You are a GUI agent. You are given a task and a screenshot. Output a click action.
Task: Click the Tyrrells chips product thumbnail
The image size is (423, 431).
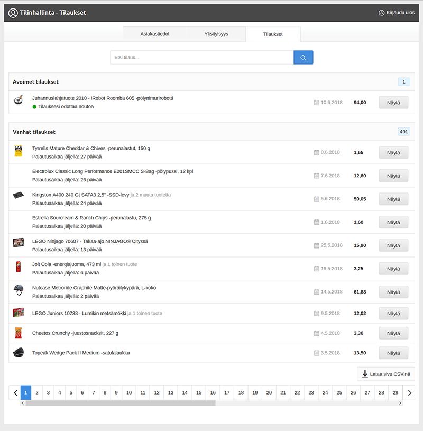tap(19, 150)
